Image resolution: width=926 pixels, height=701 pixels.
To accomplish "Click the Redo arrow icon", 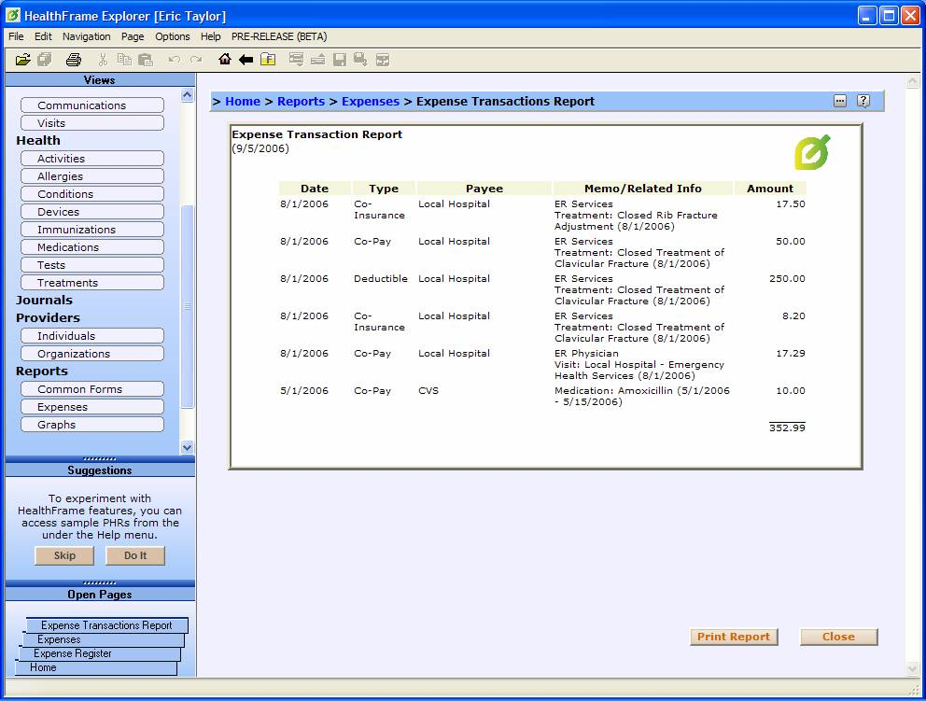I will [196, 60].
